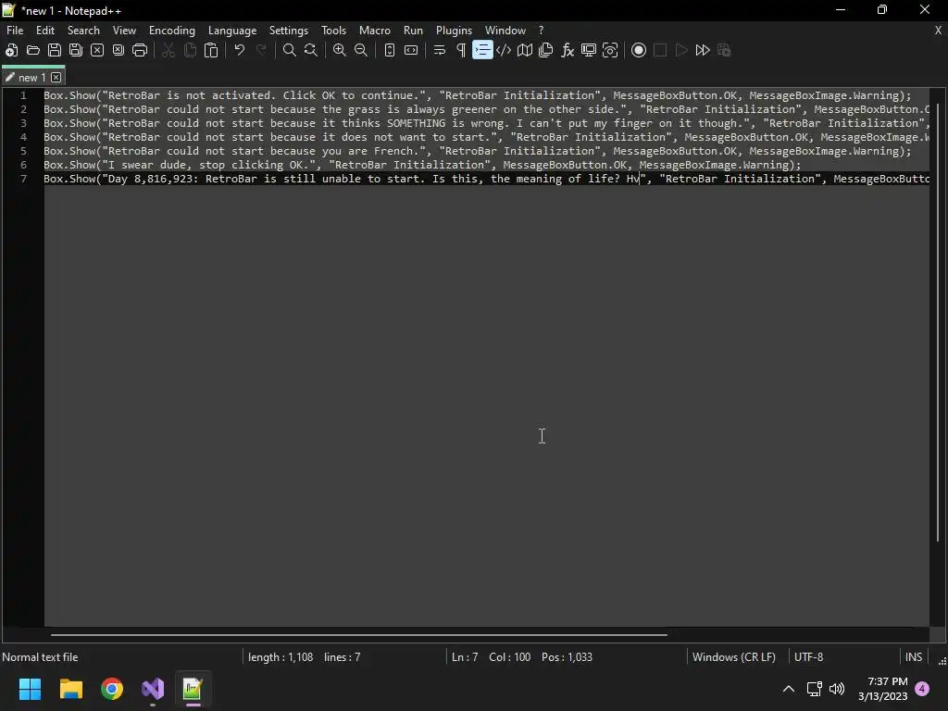Image resolution: width=948 pixels, height=711 pixels.
Task: Close document with X at menu bar end
Action: (939, 31)
